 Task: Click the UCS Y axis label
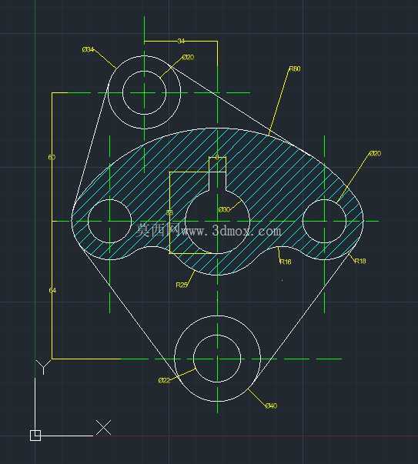(43, 367)
